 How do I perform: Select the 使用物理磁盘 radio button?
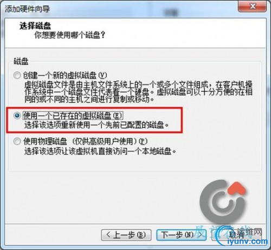tap(17, 141)
